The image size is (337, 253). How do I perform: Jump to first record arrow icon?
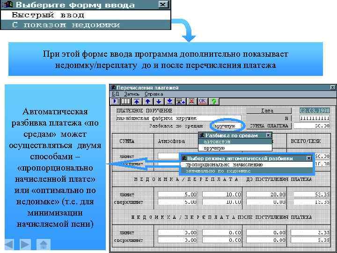tap(137, 101)
